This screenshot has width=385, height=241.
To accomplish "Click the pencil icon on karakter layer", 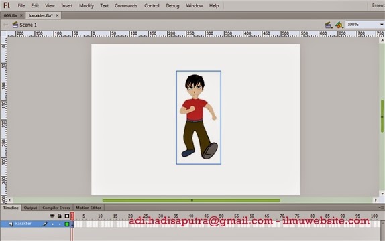I will pos(45,224).
